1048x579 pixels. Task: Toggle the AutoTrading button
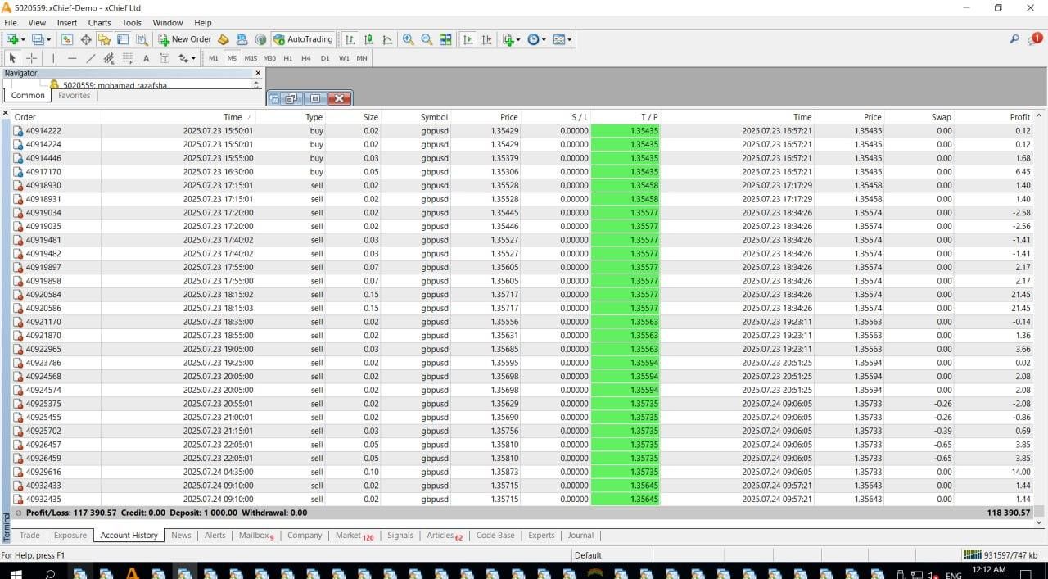(x=303, y=39)
